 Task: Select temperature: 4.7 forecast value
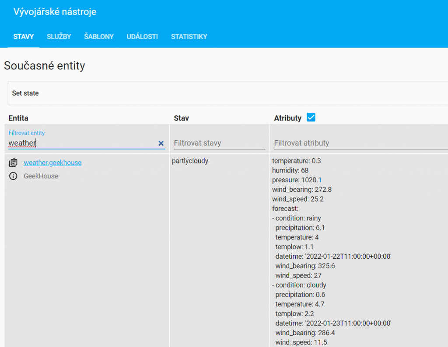300,304
